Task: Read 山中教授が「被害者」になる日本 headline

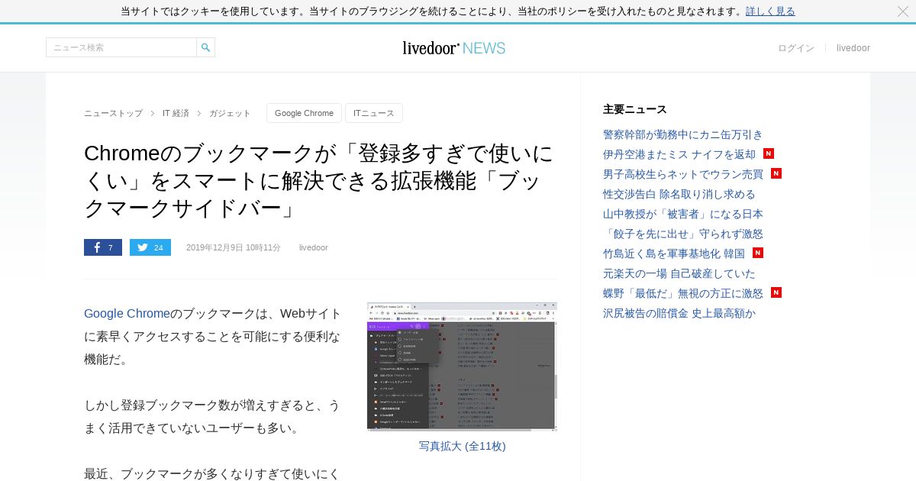Action: coord(683,214)
